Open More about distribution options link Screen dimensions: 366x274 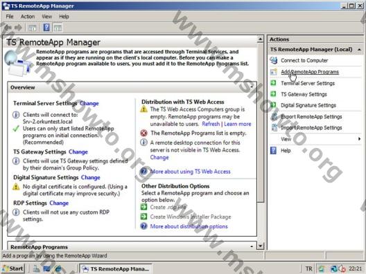189,226
